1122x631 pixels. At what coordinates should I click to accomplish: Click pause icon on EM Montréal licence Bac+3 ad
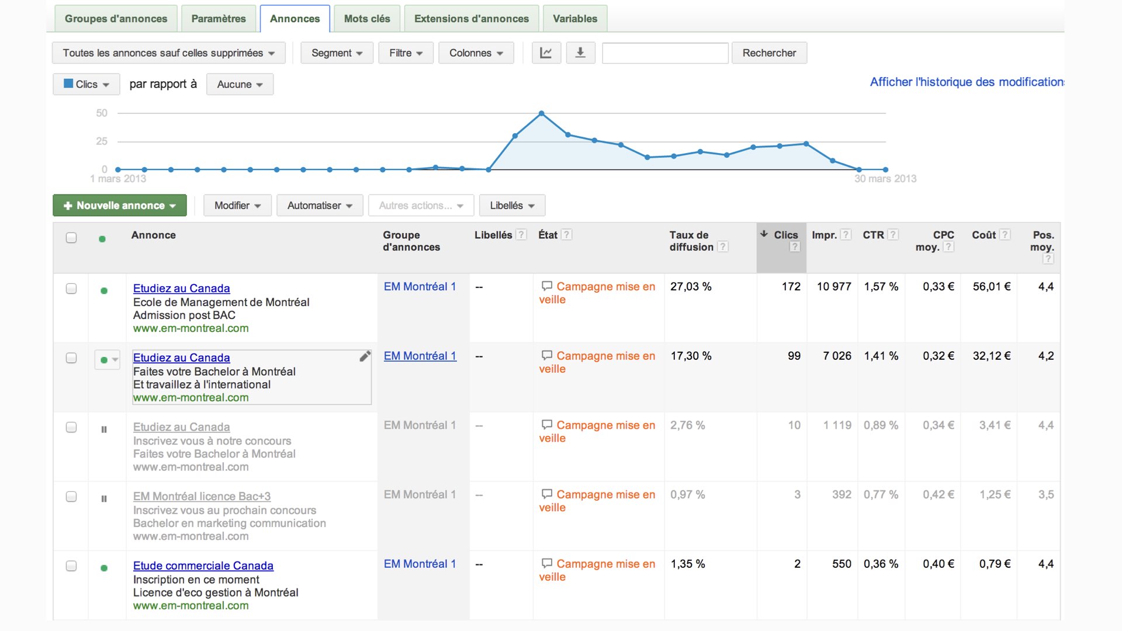point(104,499)
